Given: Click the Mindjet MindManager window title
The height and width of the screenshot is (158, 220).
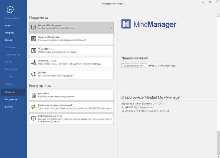Looking at the screenshot, I should [113, 4].
